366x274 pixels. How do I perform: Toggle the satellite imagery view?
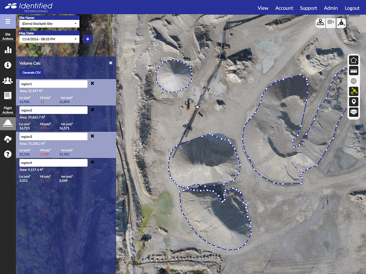point(353,91)
